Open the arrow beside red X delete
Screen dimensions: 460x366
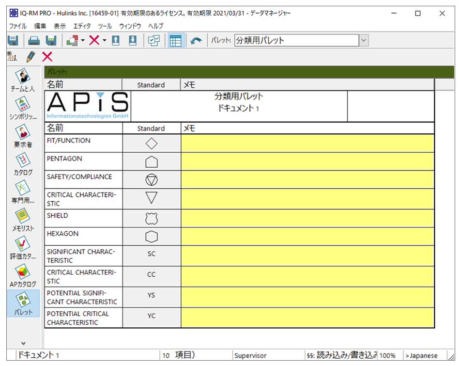pos(104,41)
